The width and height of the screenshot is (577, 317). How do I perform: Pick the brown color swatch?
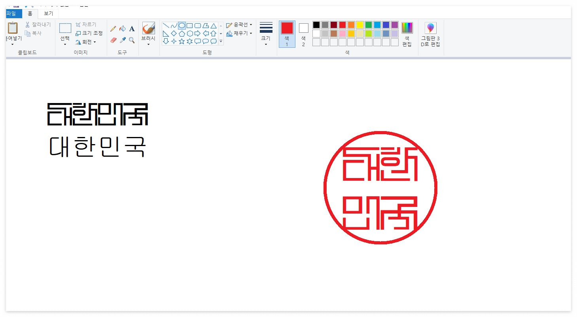(334, 34)
